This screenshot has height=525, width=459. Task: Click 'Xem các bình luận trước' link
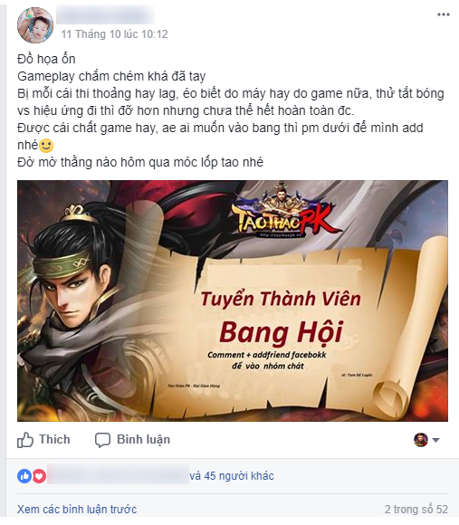[77, 510]
